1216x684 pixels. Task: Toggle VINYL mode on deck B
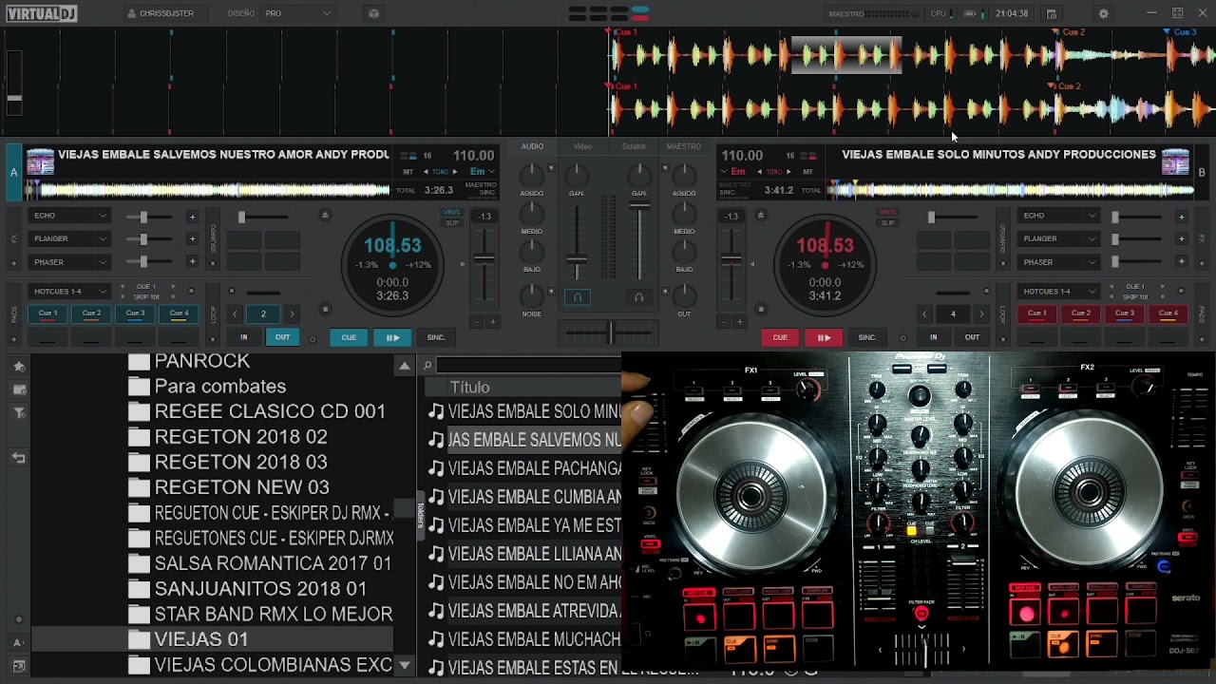(887, 212)
